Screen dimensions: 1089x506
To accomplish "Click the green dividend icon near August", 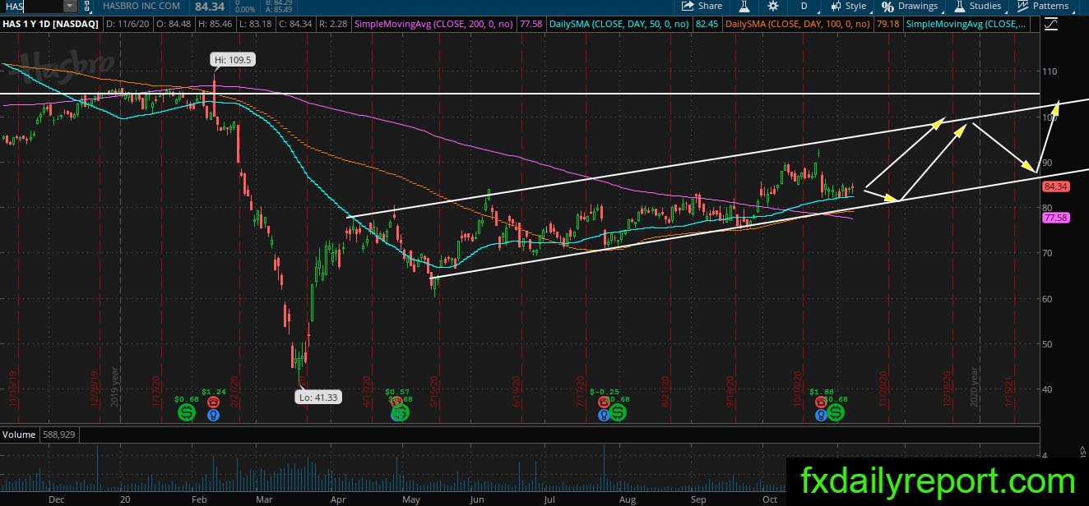I will click(x=618, y=412).
